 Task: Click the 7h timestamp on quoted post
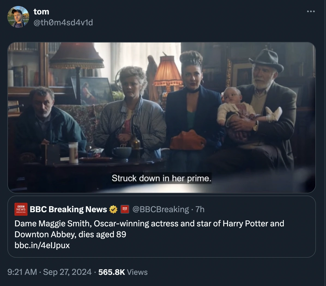click(x=200, y=209)
